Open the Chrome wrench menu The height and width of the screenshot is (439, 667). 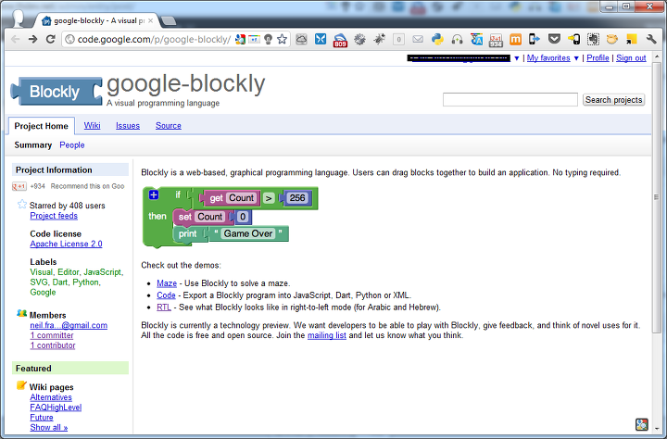pyautogui.click(x=651, y=40)
